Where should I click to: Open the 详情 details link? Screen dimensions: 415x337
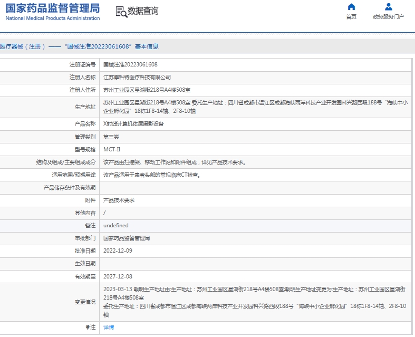coord(109,328)
